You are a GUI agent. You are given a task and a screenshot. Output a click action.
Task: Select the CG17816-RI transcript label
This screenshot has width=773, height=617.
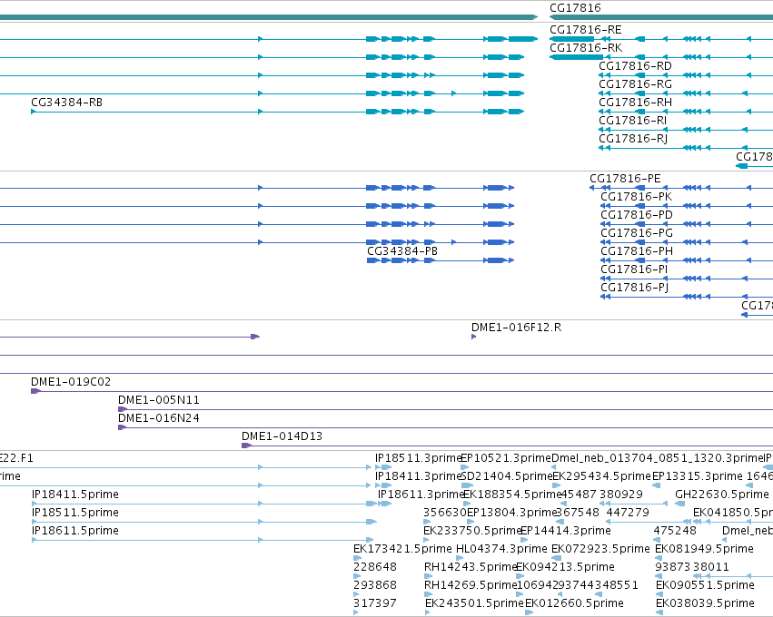pos(632,122)
